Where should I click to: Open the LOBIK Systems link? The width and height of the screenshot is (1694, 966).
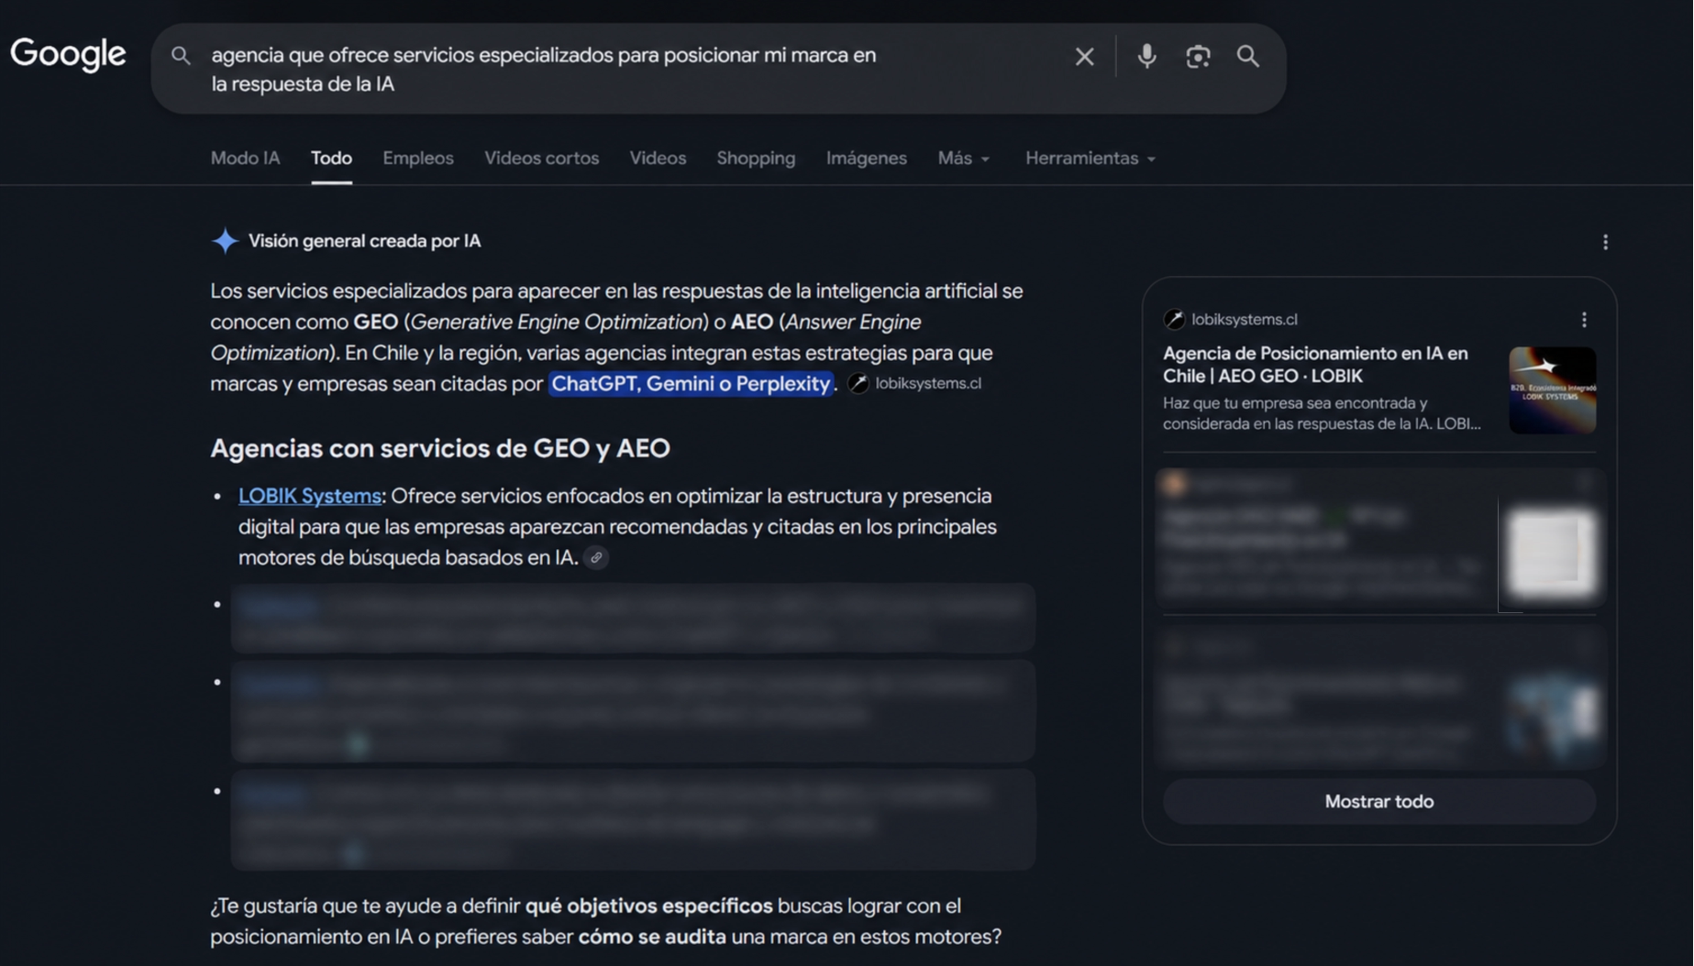coord(309,496)
